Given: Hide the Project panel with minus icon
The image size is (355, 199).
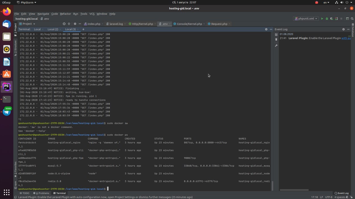Looking at the screenshot, I should [80, 24].
